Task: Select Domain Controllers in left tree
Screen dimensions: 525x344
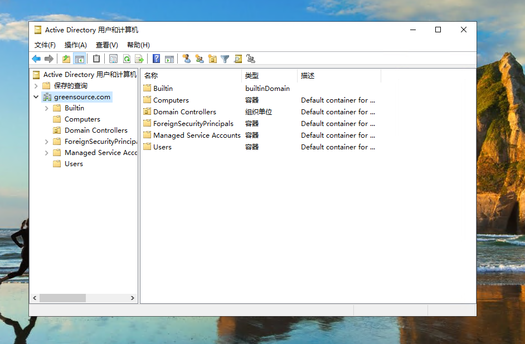Action: coord(96,130)
